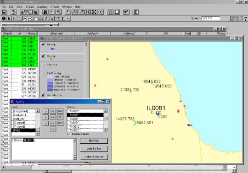The width and height of the screenshot is (248, 173).
Task: Click the legend panel up arrow
Action: [x=86, y=43]
